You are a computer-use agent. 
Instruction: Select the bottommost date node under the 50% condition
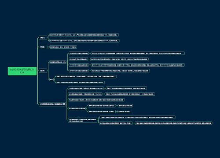point(79,71)
